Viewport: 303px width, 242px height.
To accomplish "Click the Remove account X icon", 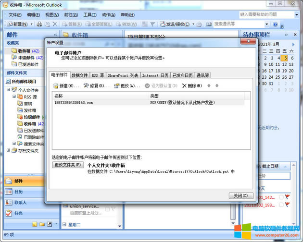I will [184, 85].
